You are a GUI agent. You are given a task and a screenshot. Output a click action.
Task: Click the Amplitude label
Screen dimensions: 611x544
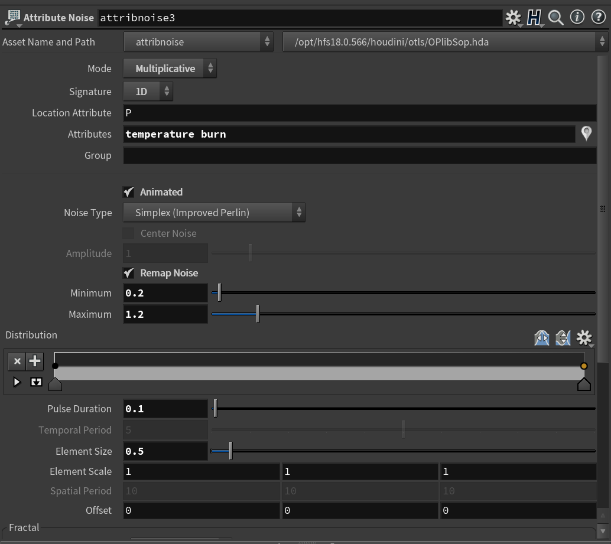pyautogui.click(x=89, y=253)
